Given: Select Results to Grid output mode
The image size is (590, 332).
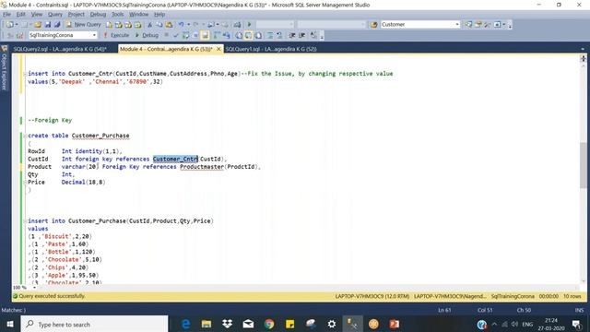Looking at the screenshot, I should click(249, 35).
